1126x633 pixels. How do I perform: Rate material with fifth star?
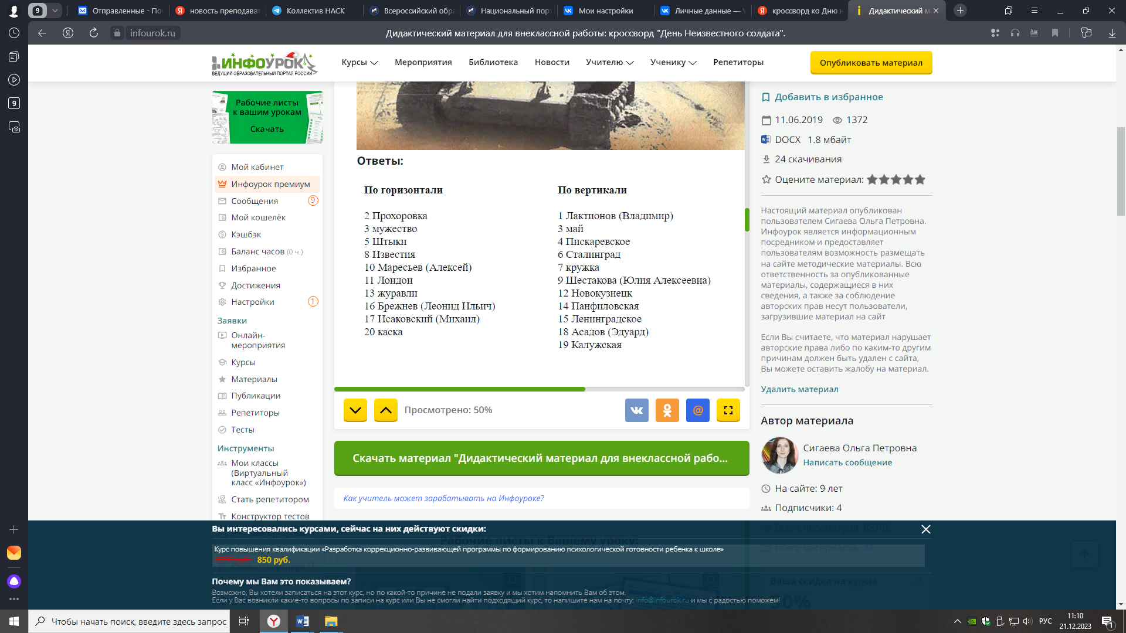point(920,179)
